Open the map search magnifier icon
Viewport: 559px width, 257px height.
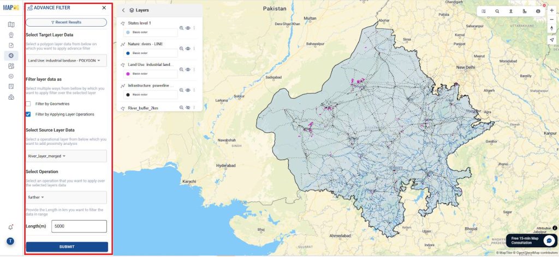497,11
